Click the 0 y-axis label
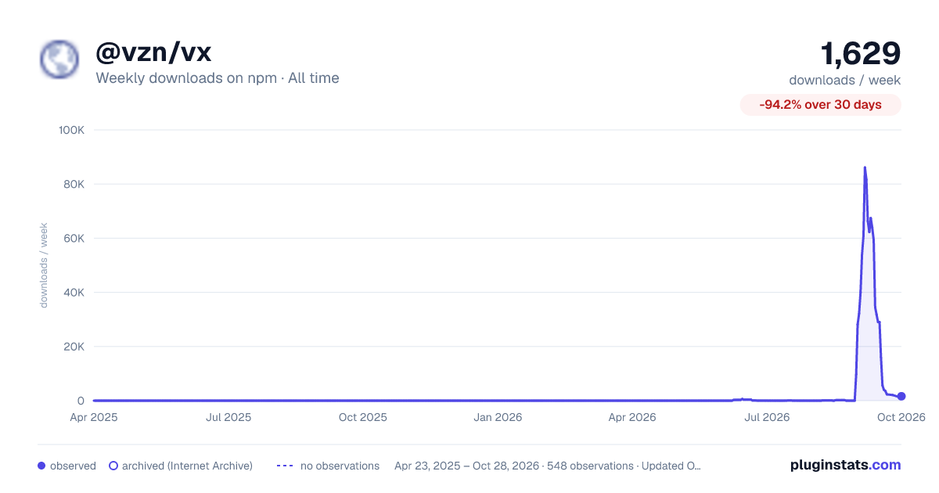This screenshot has width=939, height=493. point(81,401)
